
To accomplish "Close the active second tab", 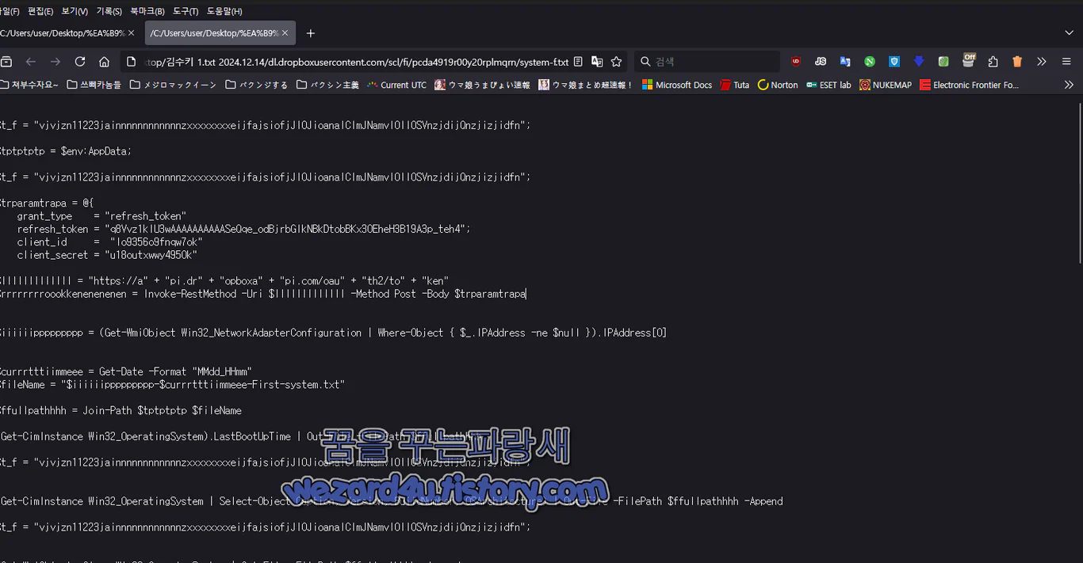I will click(285, 33).
